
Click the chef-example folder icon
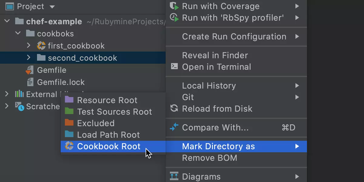(19, 21)
